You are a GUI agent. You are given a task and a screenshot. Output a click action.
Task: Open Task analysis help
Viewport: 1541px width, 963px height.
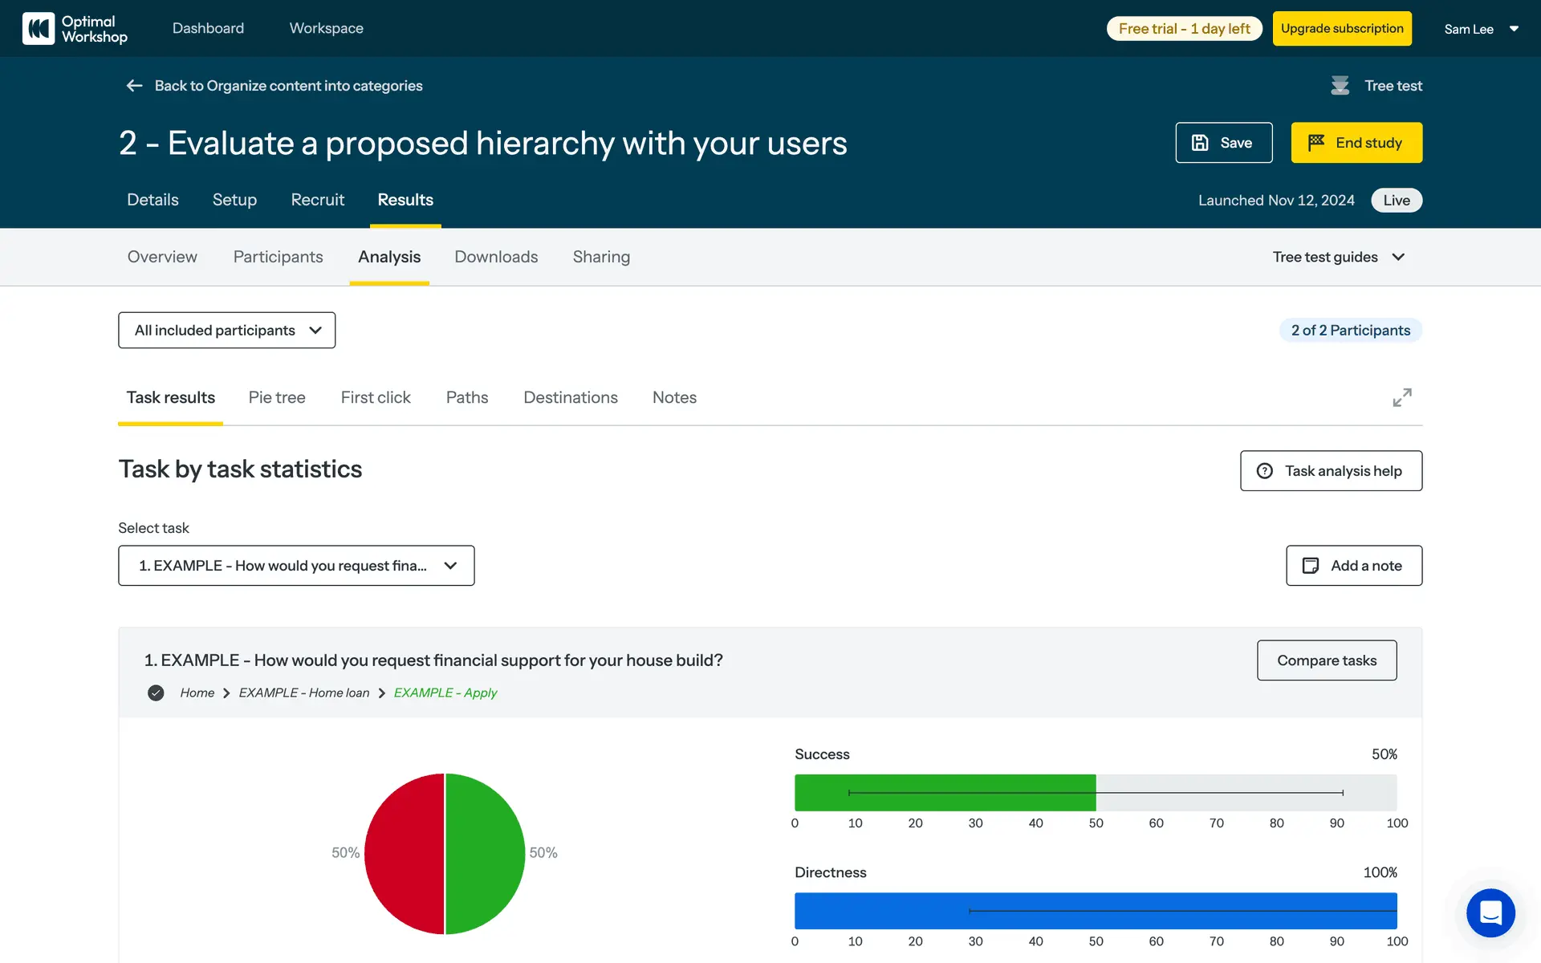pos(1330,471)
